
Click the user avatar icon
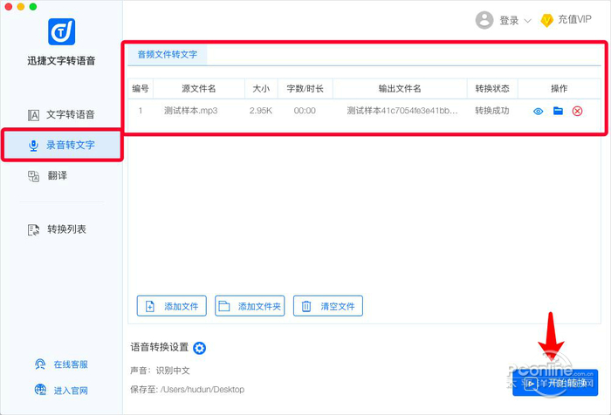484,20
